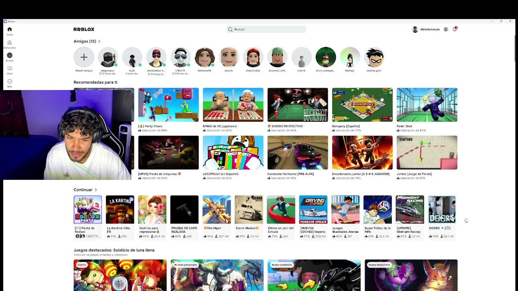The width and height of the screenshot is (518, 291).
Task: Open the Robux balance icon
Action: coord(446,30)
